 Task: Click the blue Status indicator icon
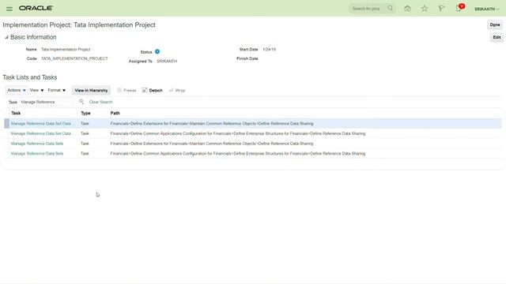(x=157, y=51)
